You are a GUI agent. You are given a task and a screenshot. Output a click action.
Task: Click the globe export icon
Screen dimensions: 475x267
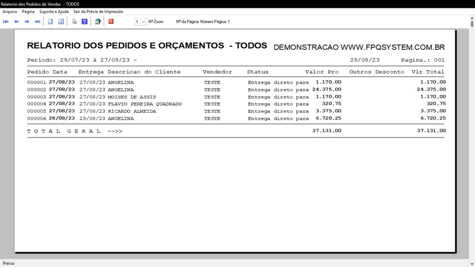97,21
